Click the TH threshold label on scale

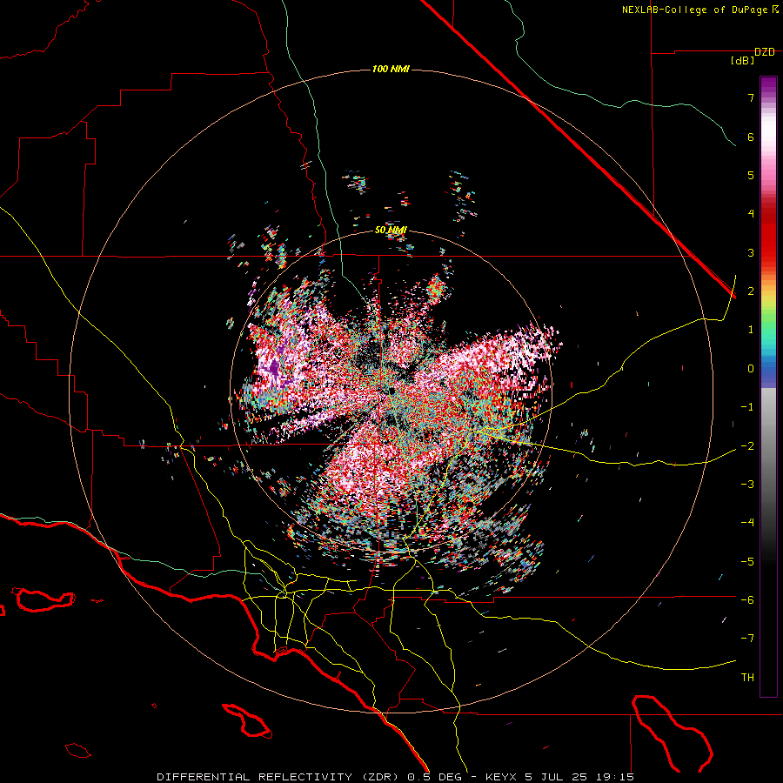(x=747, y=678)
